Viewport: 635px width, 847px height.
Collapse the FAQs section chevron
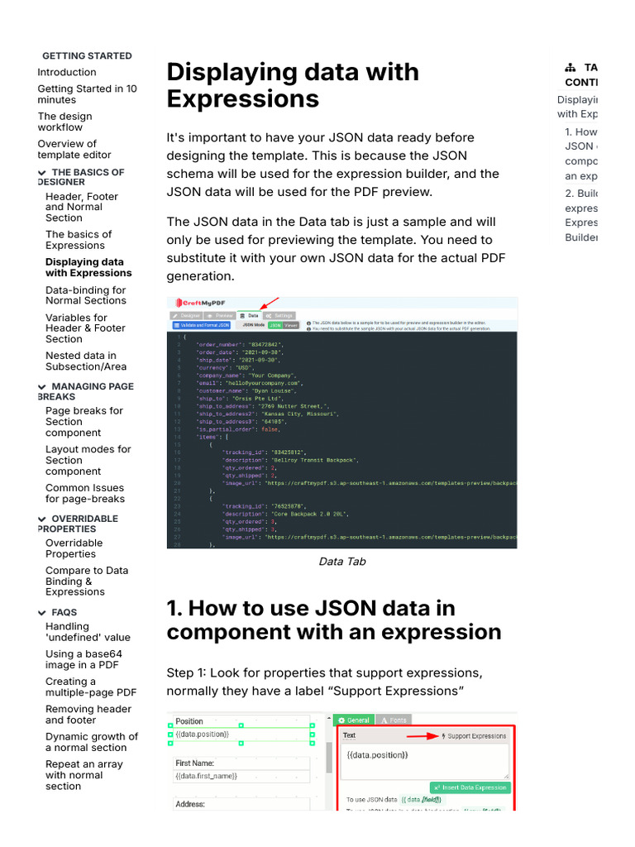[x=41, y=613]
